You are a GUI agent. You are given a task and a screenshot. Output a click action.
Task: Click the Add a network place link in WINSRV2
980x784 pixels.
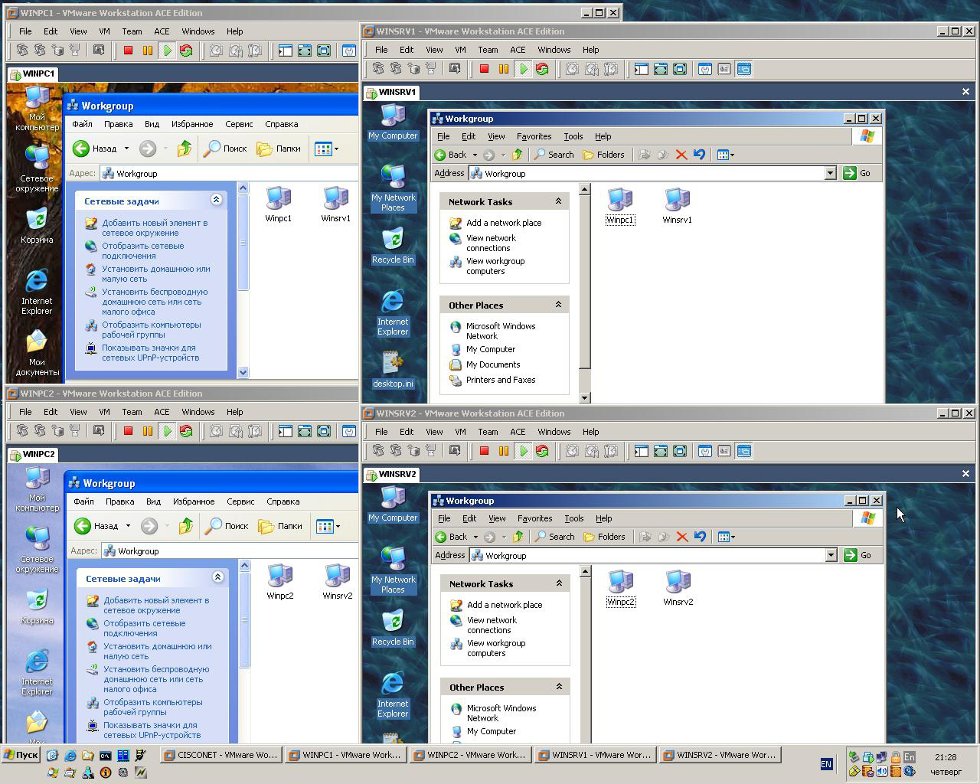505,605
